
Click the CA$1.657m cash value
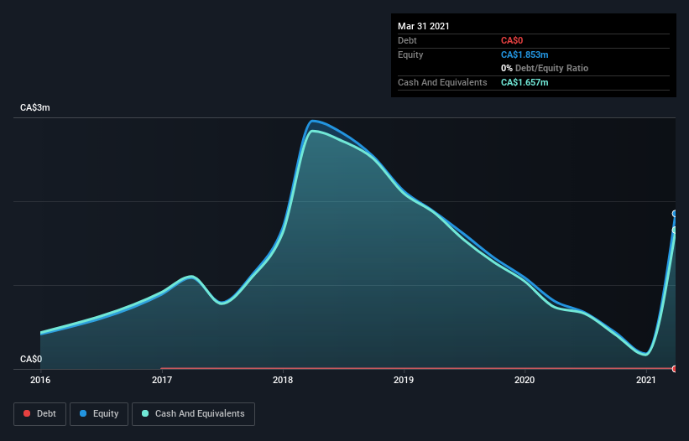pyautogui.click(x=525, y=82)
